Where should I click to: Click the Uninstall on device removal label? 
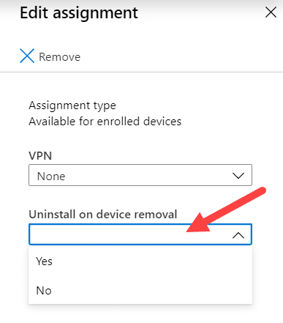click(x=102, y=215)
